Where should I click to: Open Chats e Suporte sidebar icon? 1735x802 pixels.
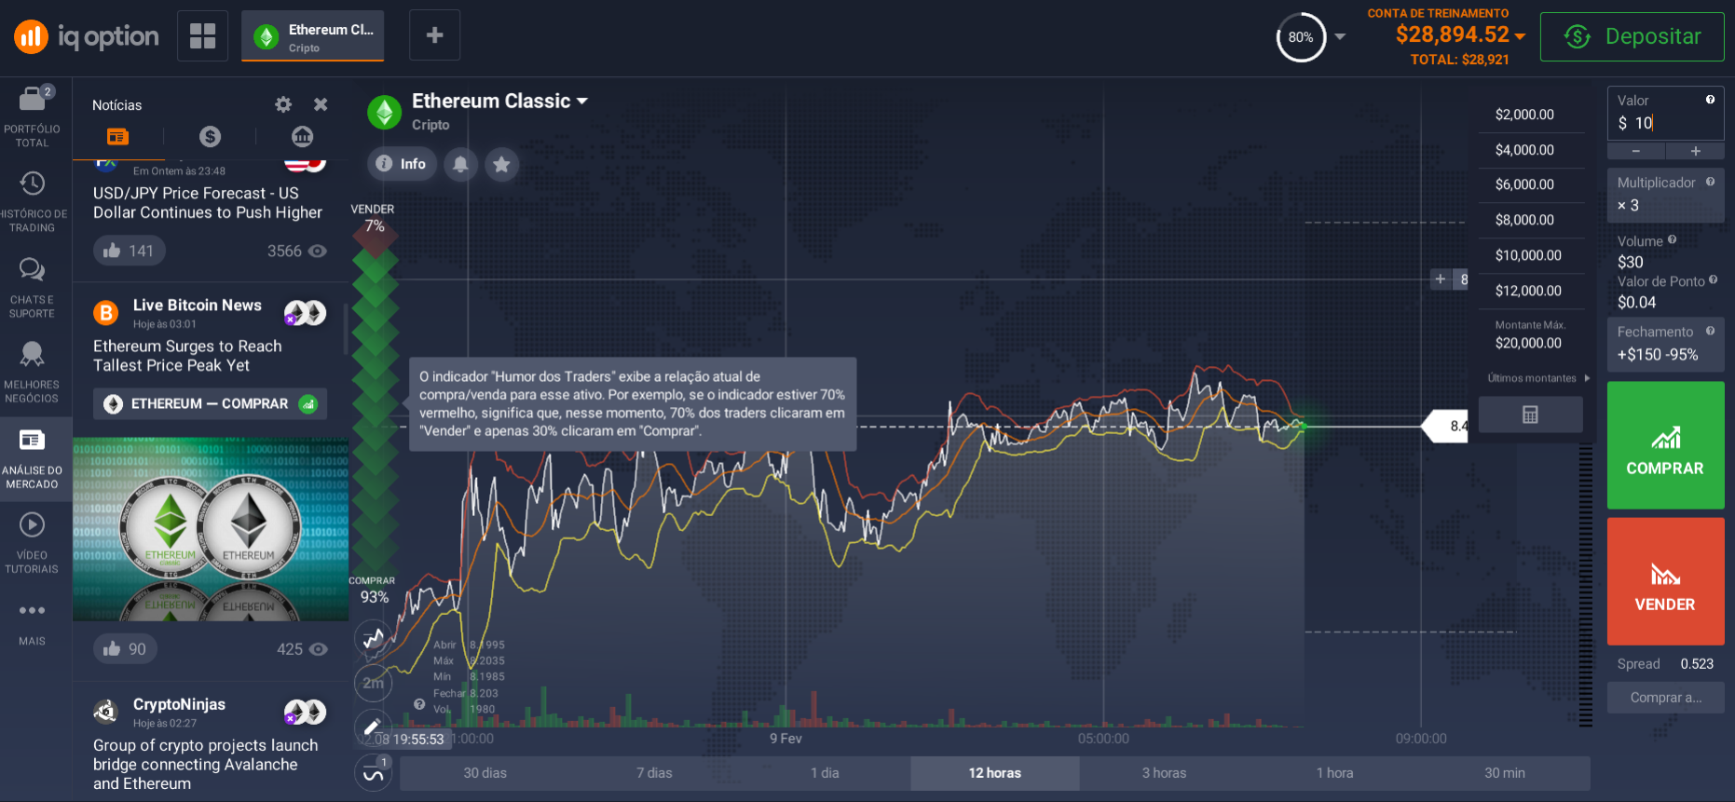32,288
